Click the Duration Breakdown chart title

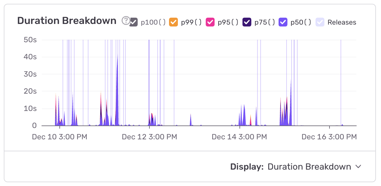[x=67, y=21]
